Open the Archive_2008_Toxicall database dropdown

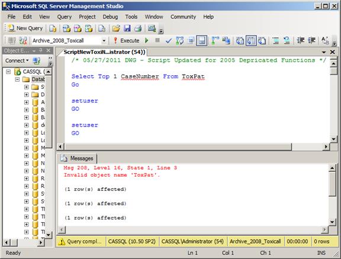(104, 41)
